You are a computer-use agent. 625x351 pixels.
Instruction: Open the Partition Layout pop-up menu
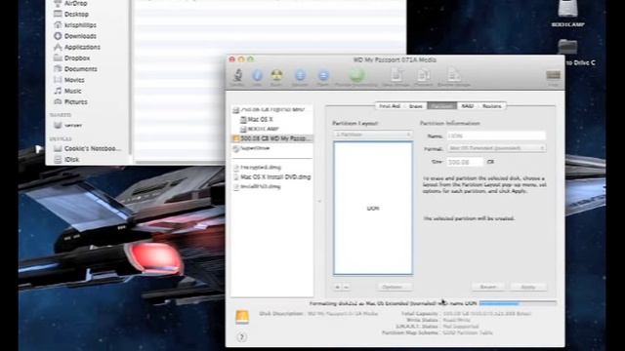click(x=373, y=135)
